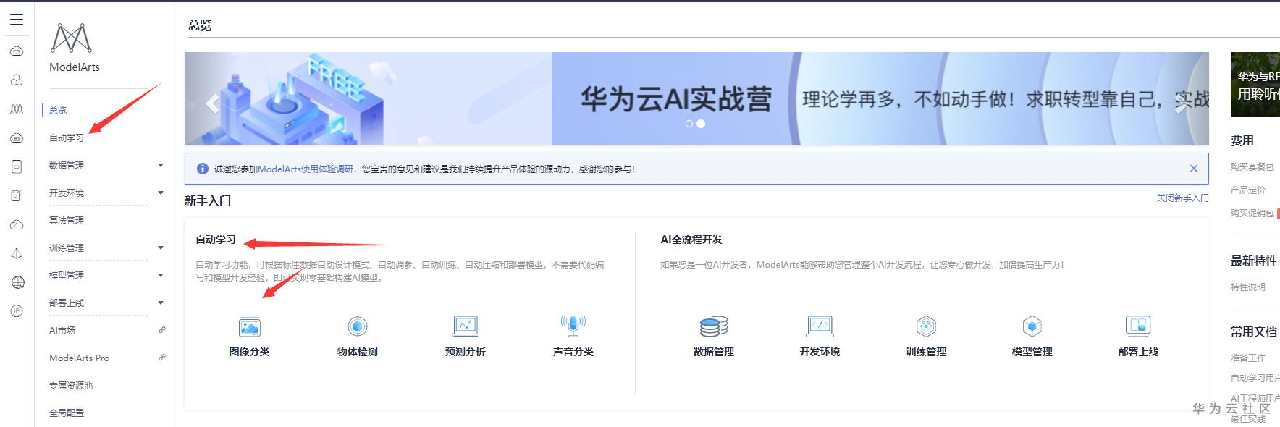Click the 开发环境 label in the sidebar

pyautogui.click(x=67, y=193)
